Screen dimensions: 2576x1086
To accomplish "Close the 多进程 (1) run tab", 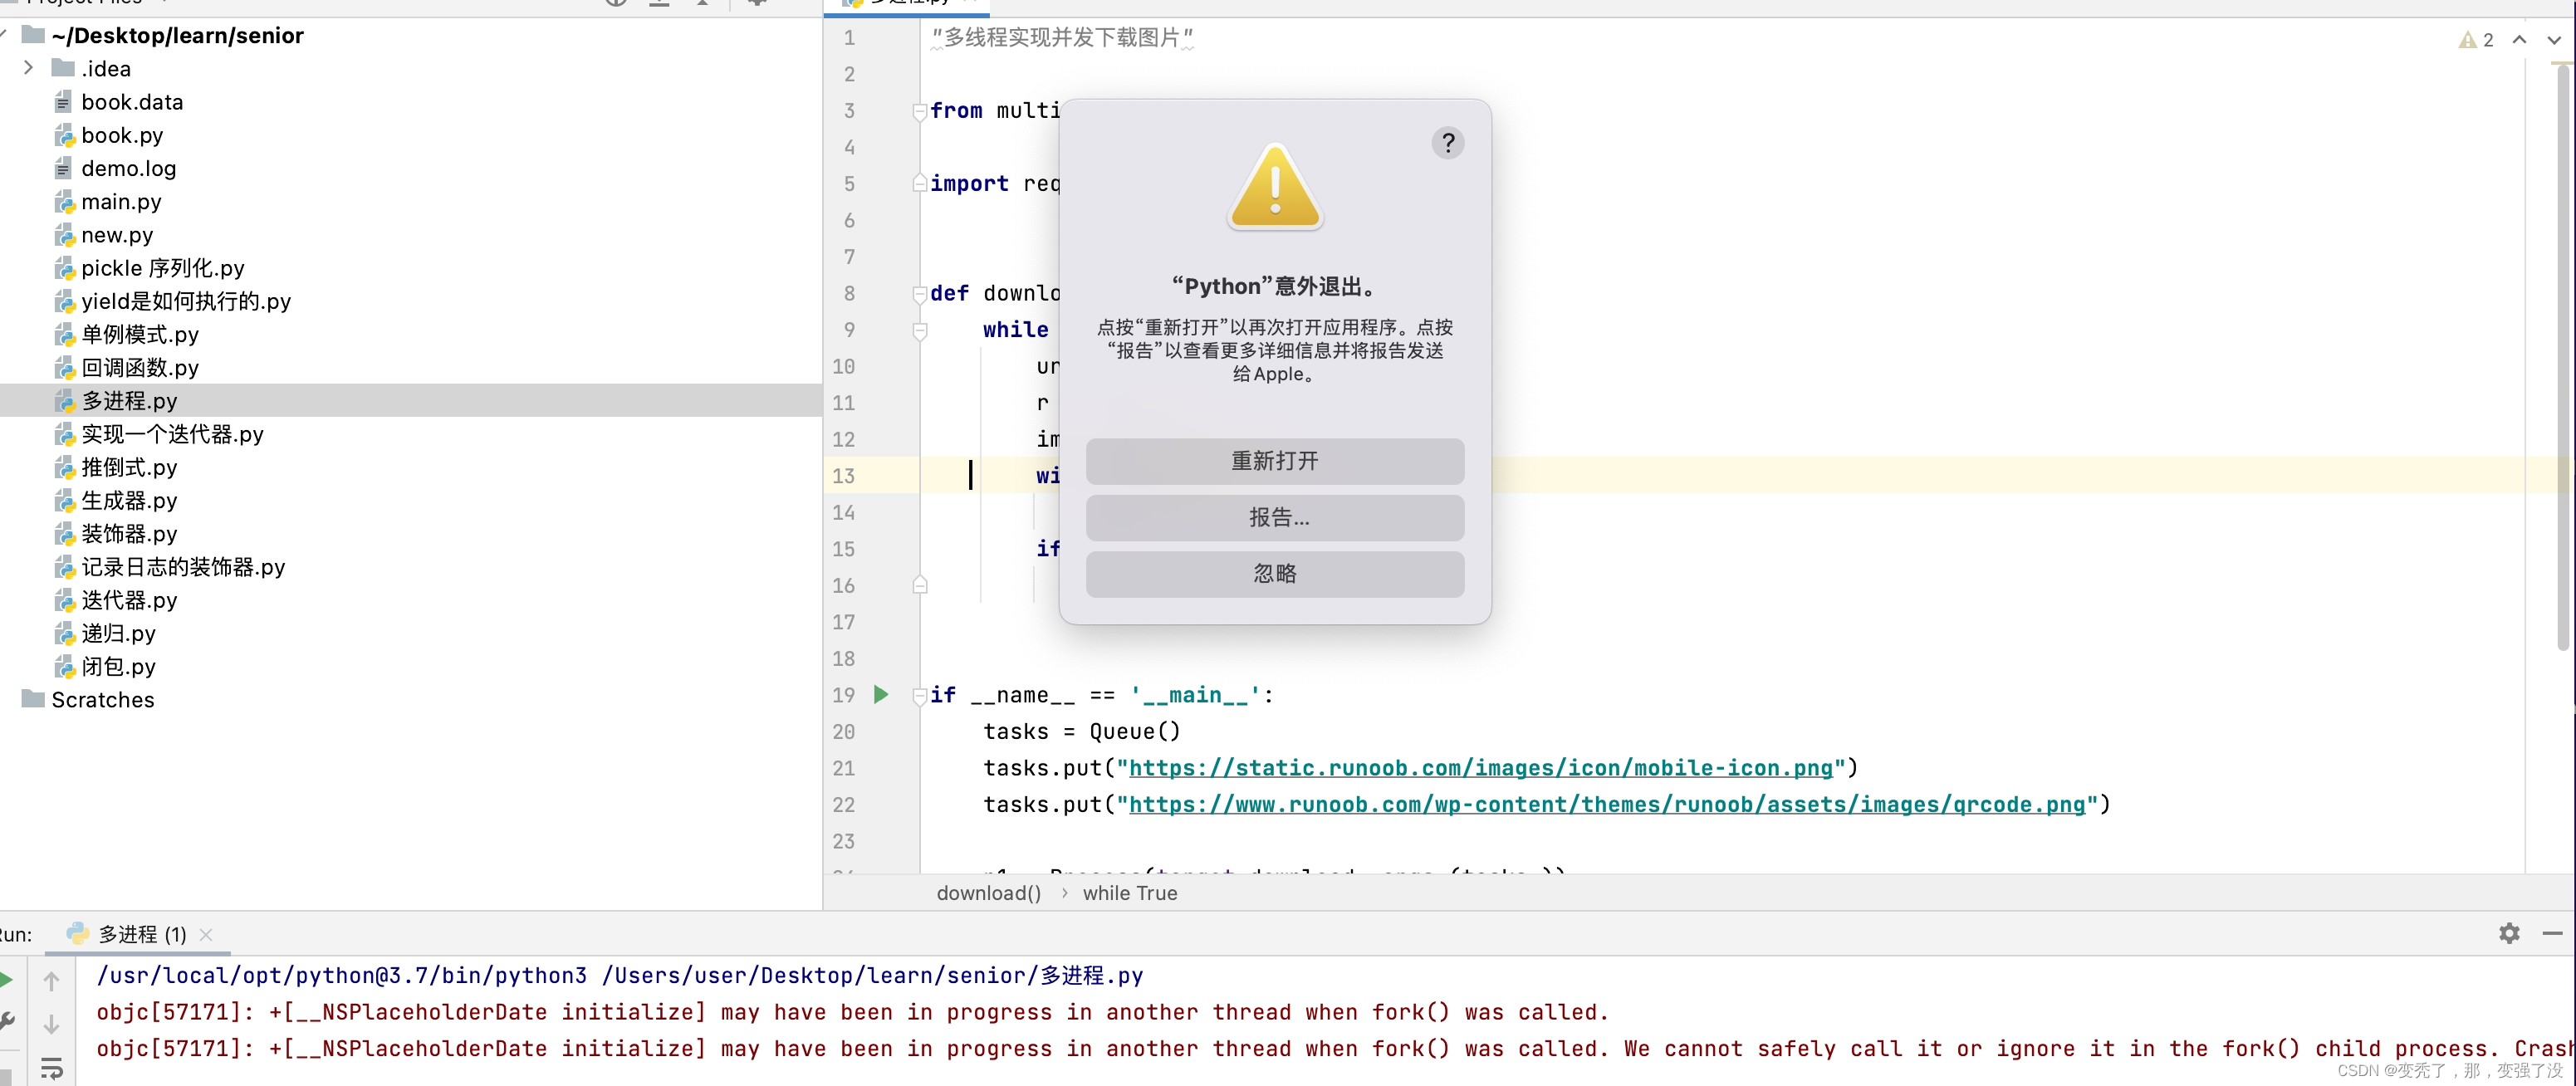I will coord(206,934).
